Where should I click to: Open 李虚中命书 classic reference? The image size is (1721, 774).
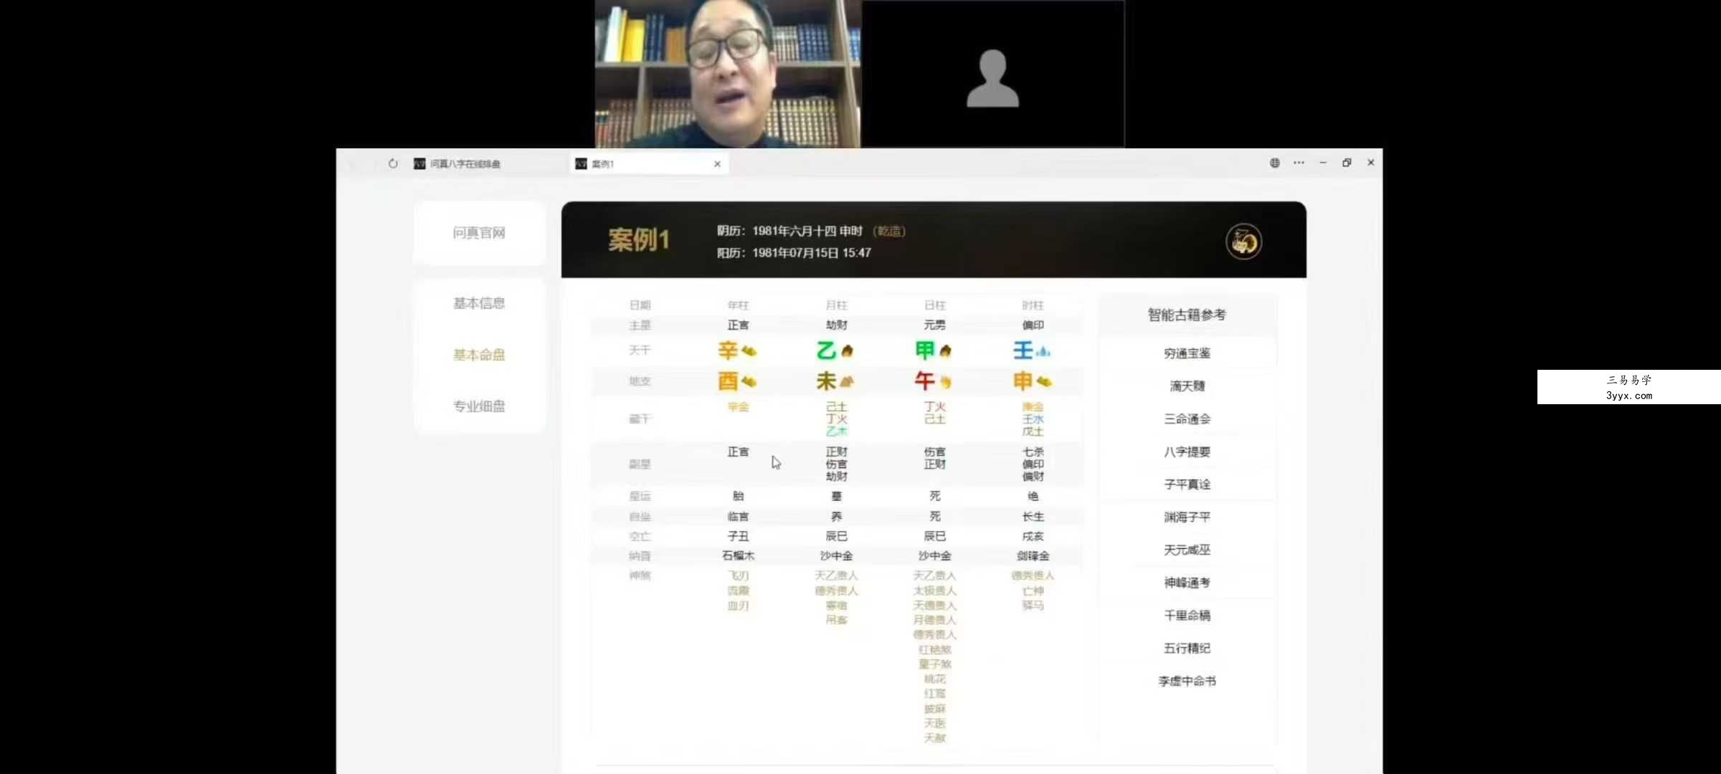click(x=1187, y=682)
